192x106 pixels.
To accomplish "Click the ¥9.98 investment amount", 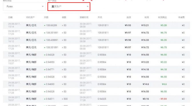I will (x=128, y=40).
